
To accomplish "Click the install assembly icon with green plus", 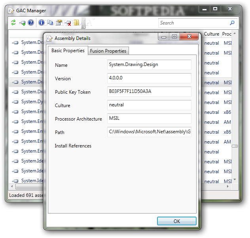I will click(22, 23).
